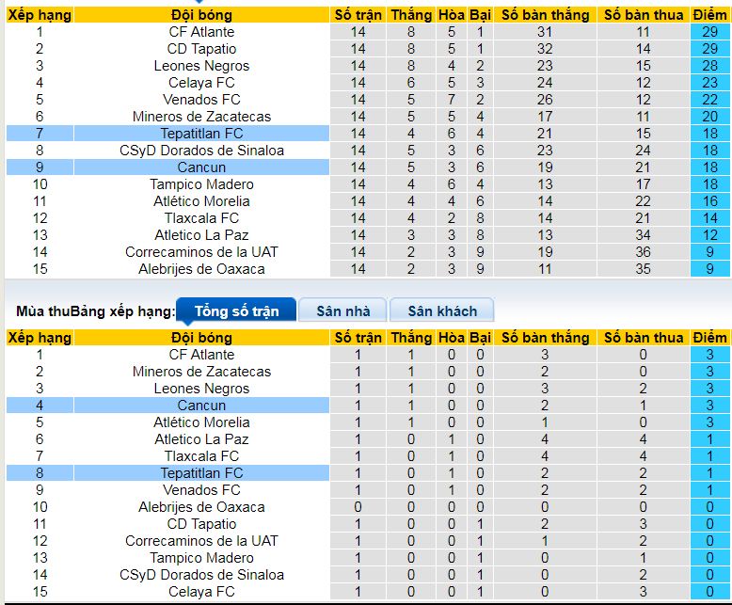Viewport: 732px width, 605px height.
Task: Click Mineros de Zacatecas in the lower table
Action: pos(201,372)
